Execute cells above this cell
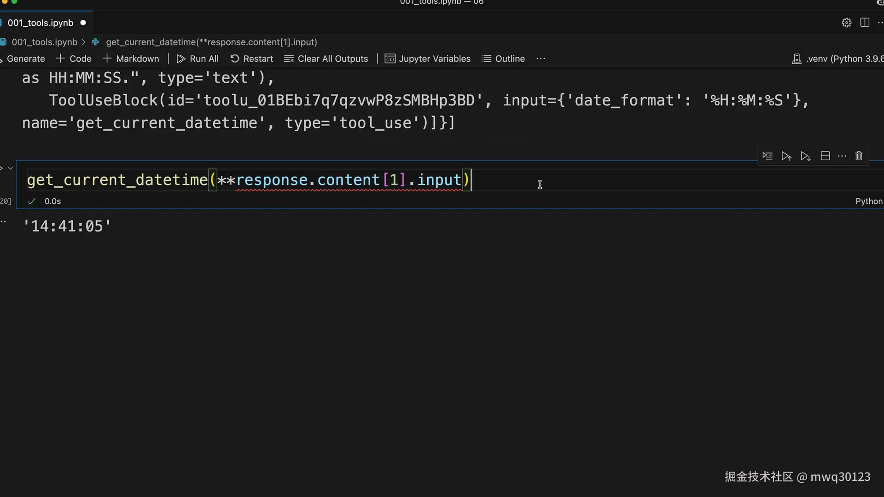Screen dimensions: 884x497 [786, 156]
